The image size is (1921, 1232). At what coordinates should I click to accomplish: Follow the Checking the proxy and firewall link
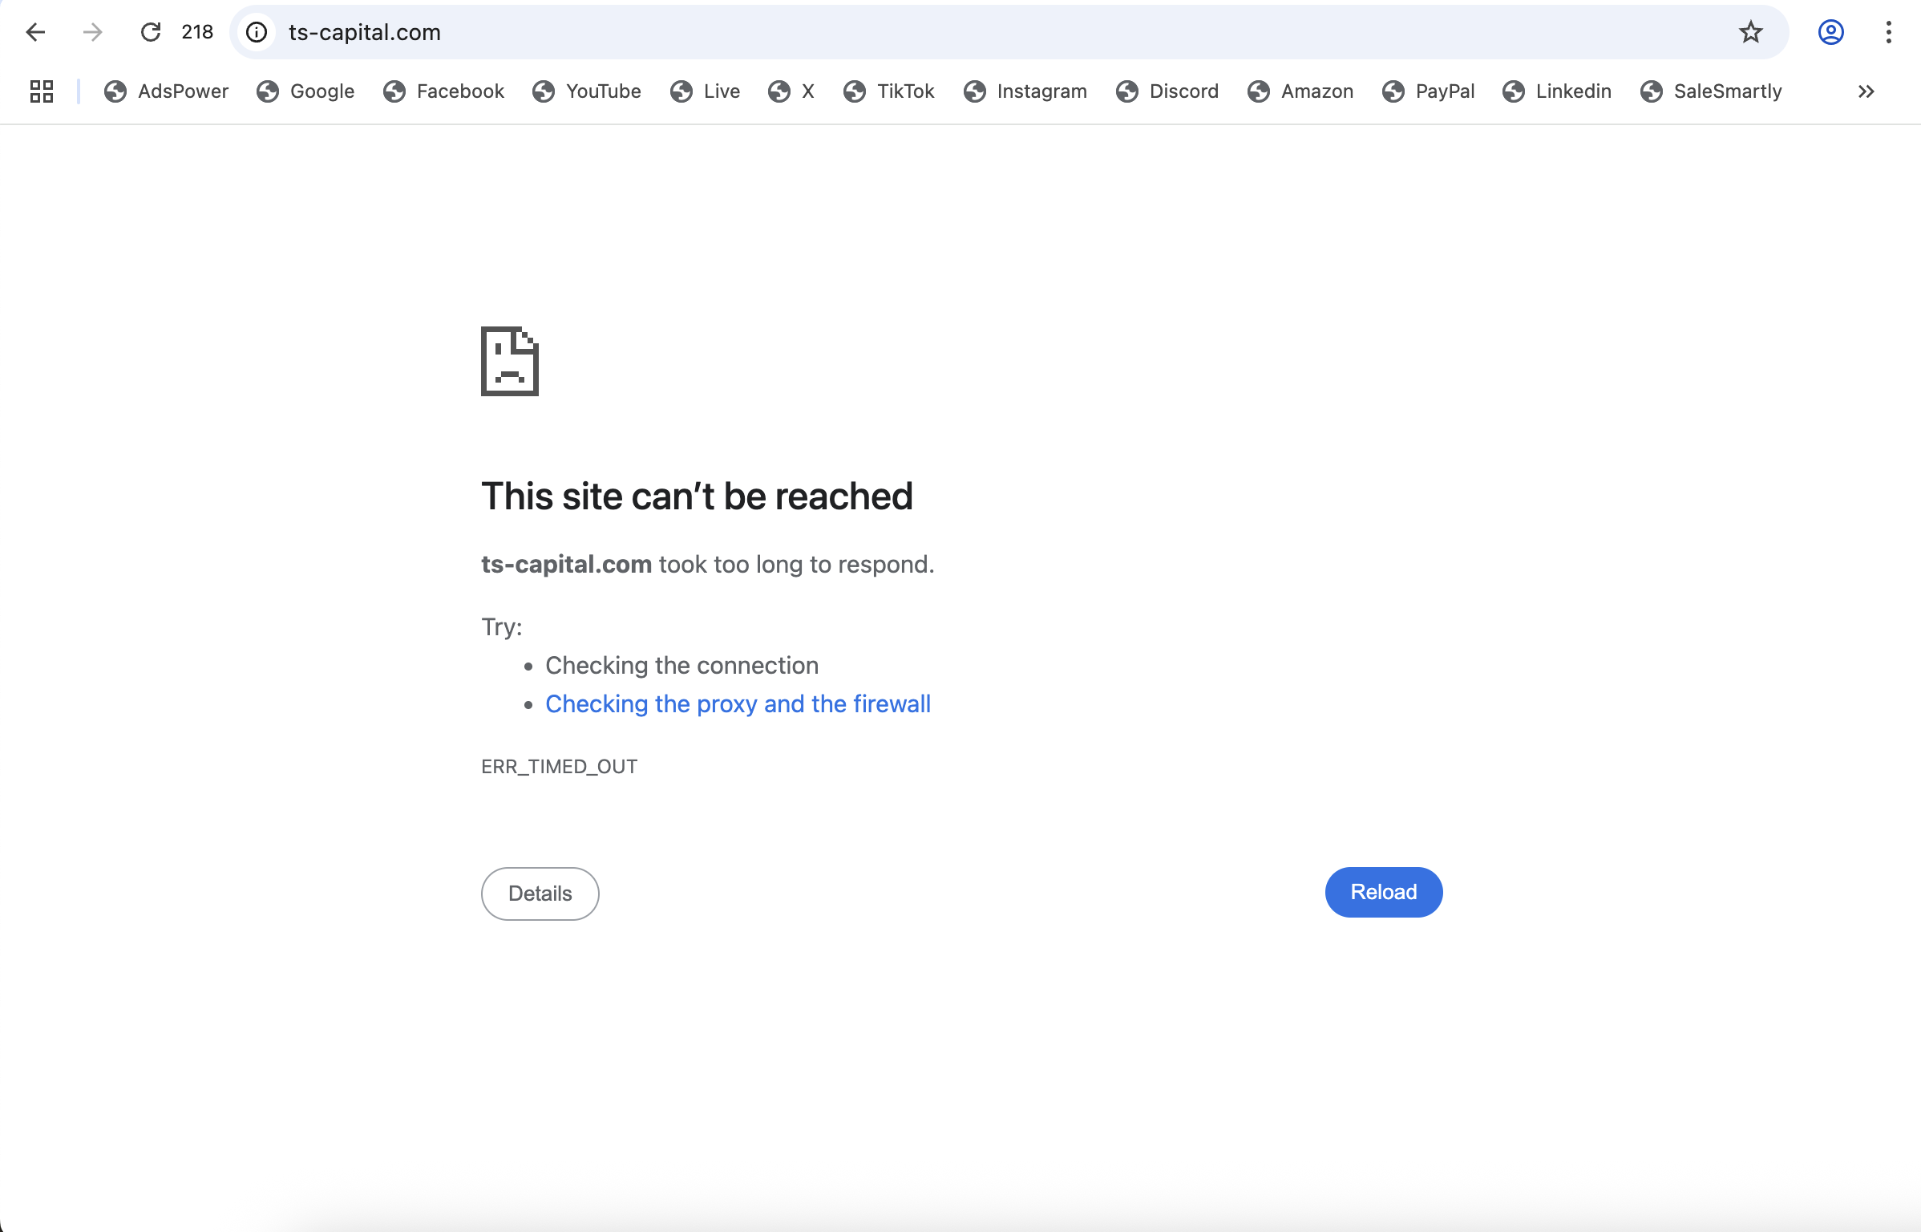(738, 703)
